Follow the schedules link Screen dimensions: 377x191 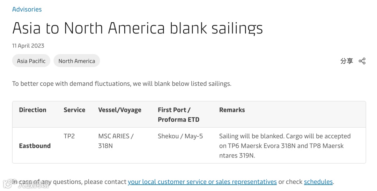pyautogui.click(x=318, y=182)
